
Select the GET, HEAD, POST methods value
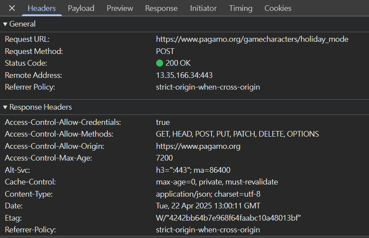coord(237,134)
